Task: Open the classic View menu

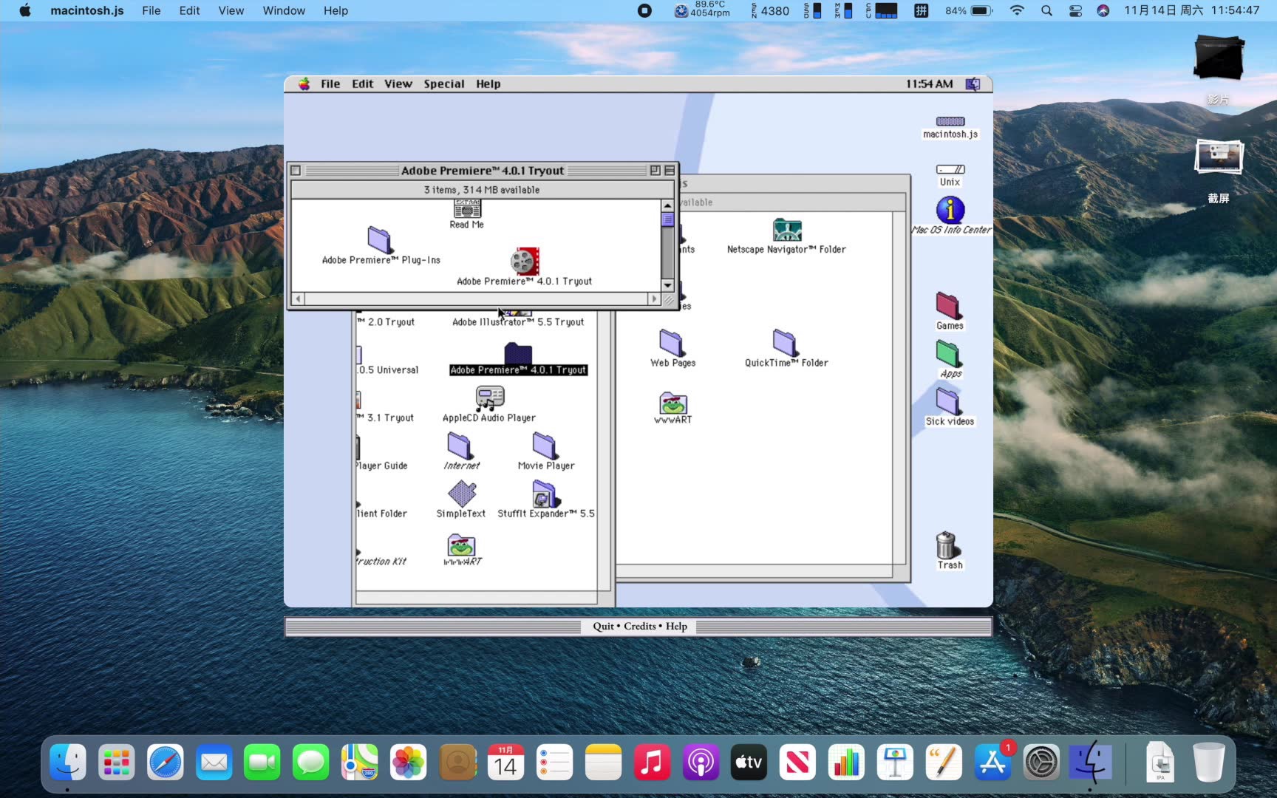Action: tap(398, 84)
